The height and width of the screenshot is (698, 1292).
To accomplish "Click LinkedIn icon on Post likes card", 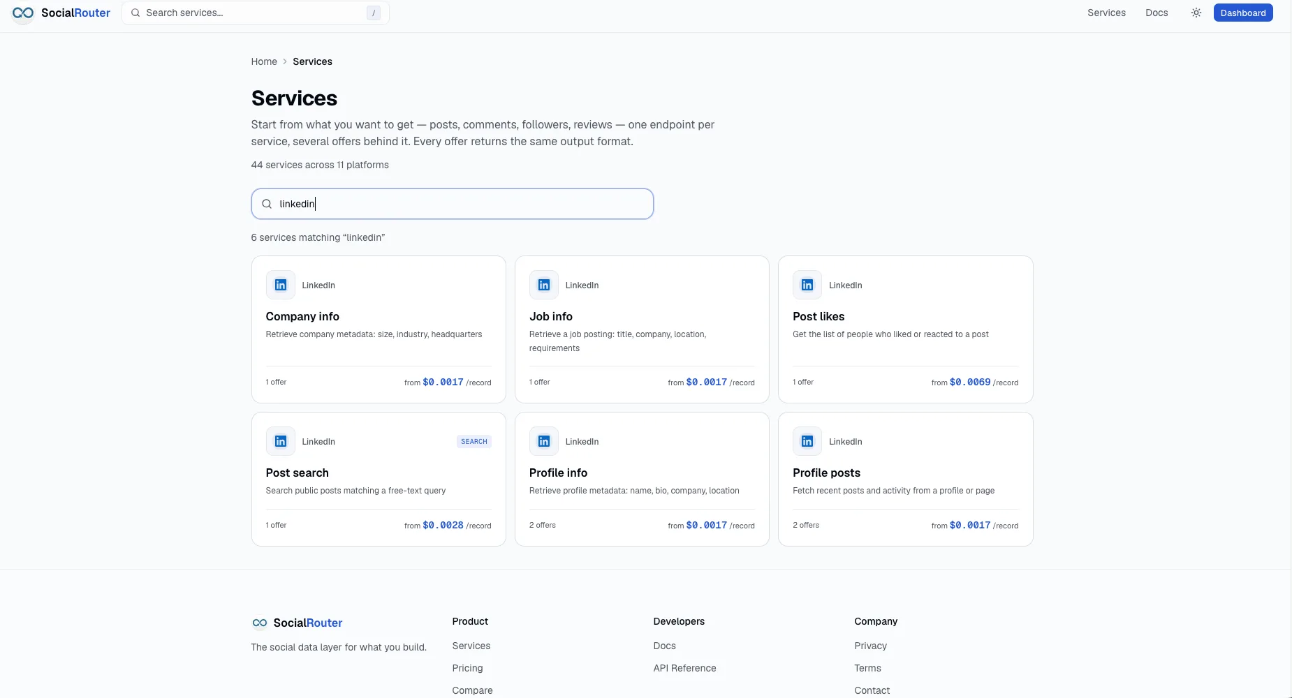I will [807, 285].
